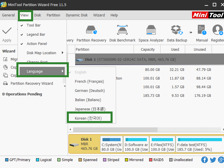Click the Partition Recovery Wizard icon

(x=5, y=83)
